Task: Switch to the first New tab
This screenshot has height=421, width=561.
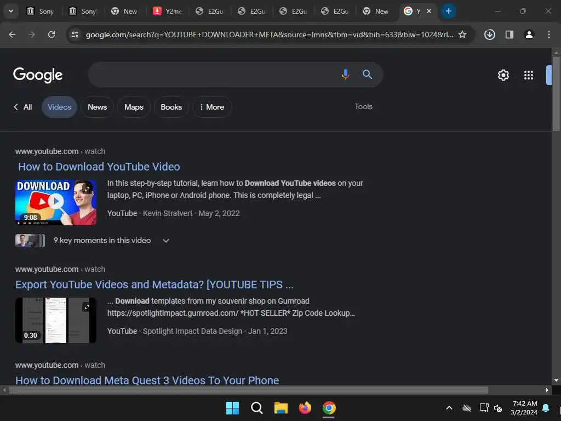Action: (x=125, y=11)
